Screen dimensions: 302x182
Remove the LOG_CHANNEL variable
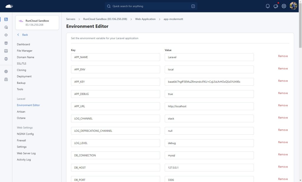[283, 118]
